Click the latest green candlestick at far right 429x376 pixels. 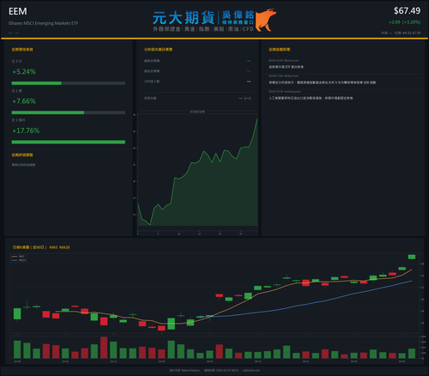click(x=412, y=257)
